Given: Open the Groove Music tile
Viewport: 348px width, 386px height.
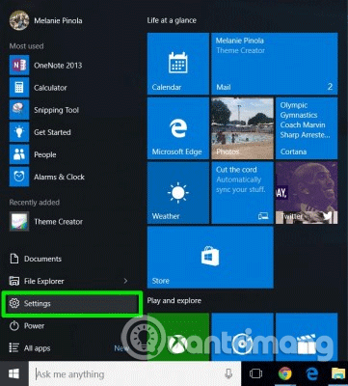Looking at the screenshot, I should pos(242,337).
